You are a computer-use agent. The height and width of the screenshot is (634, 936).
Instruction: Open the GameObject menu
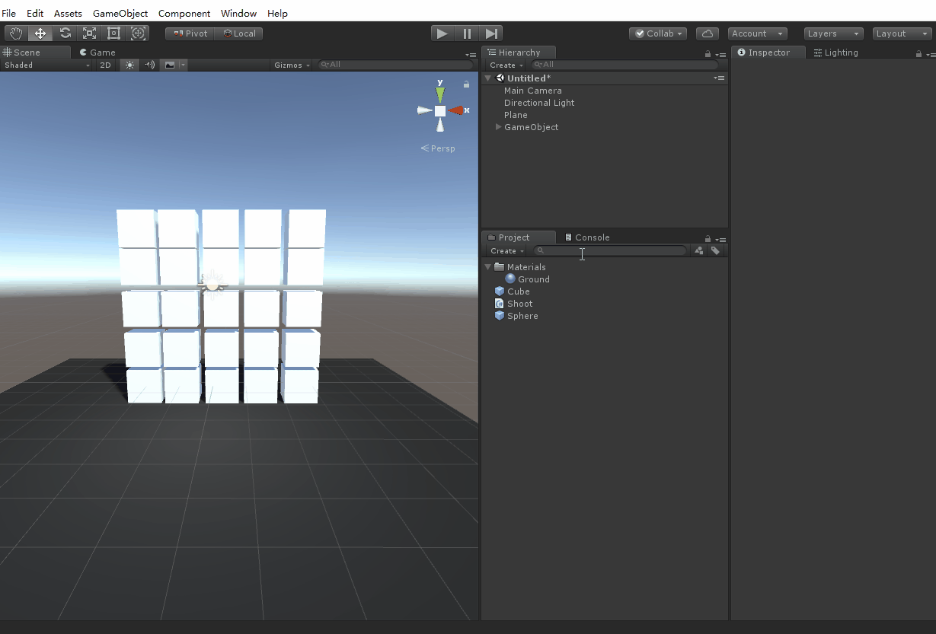(120, 14)
